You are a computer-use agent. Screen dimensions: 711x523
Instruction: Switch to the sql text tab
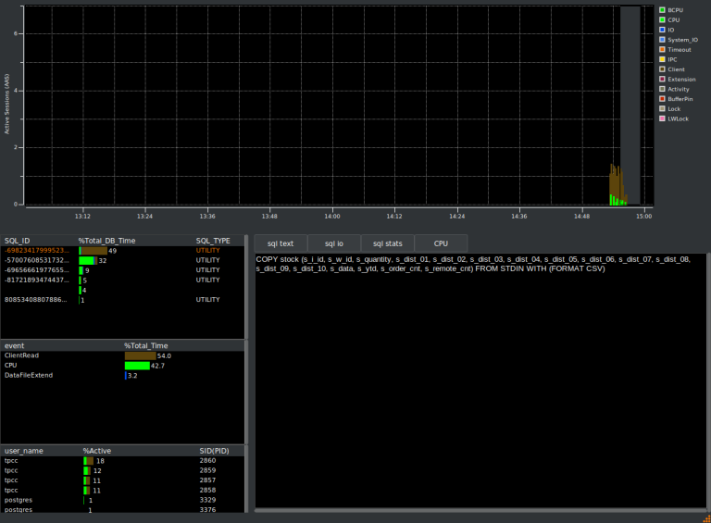click(281, 243)
